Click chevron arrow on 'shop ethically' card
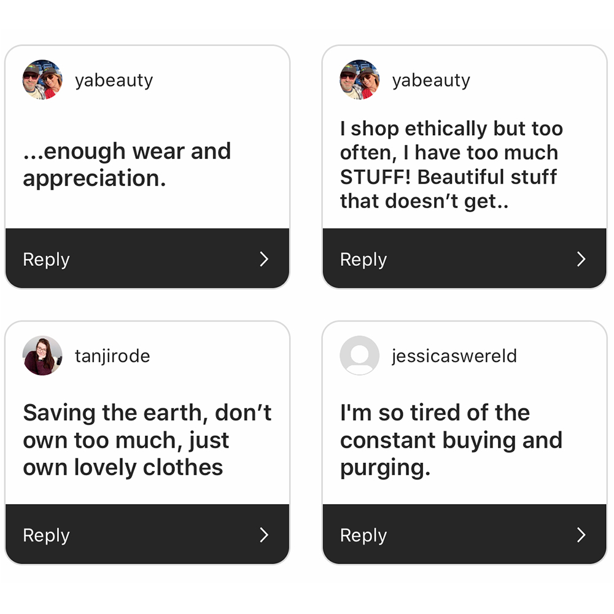This screenshot has width=614, height=614. click(x=581, y=259)
